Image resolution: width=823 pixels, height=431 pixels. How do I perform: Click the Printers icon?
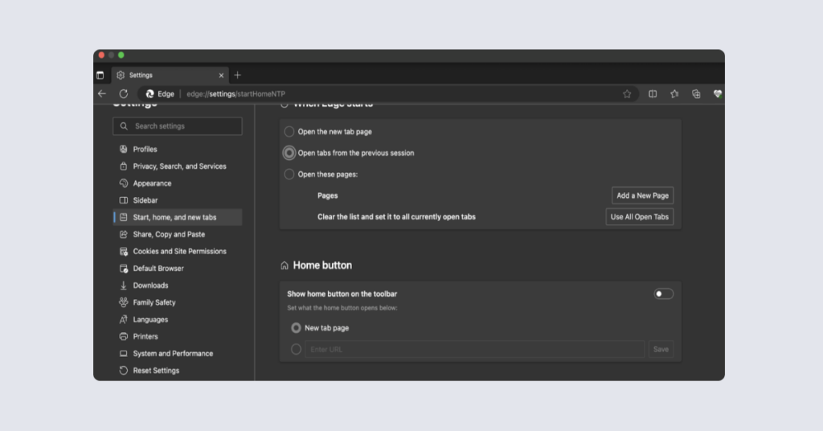123,336
